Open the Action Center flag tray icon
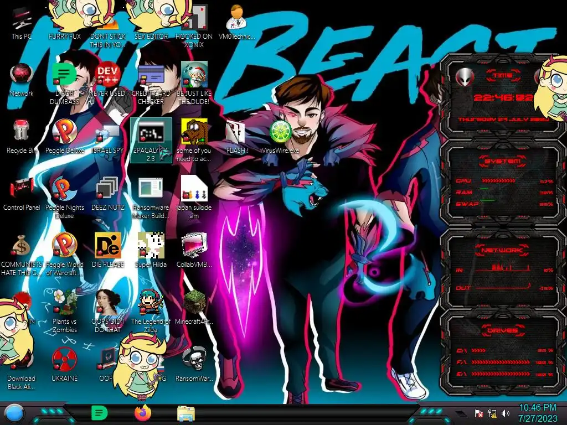This screenshot has height=425, width=567. tap(479, 413)
